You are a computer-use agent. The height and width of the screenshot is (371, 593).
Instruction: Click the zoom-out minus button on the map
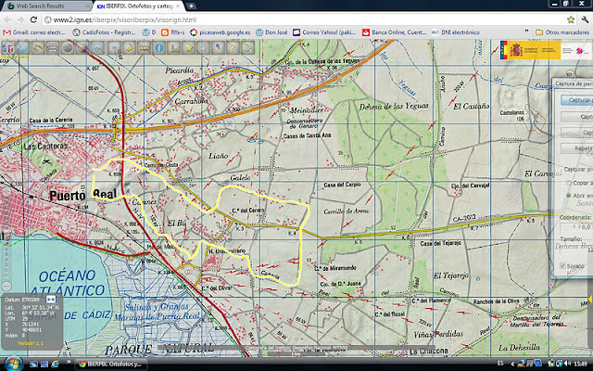[6, 287]
